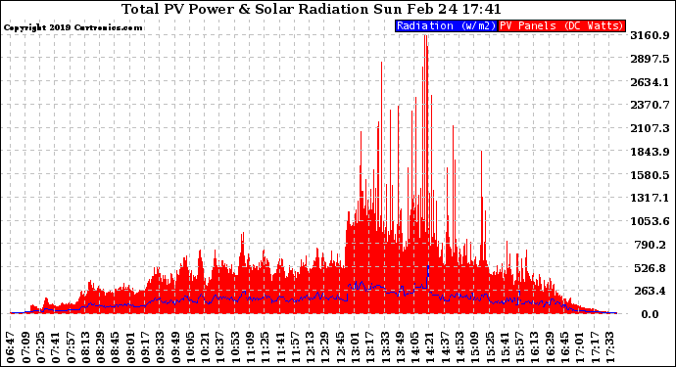Click the x-axis time label 13:33
The image size is (676, 367).
pyautogui.click(x=385, y=347)
